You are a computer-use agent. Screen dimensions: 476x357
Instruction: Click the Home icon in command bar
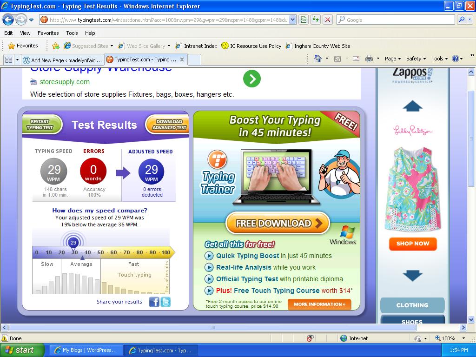pos(318,59)
